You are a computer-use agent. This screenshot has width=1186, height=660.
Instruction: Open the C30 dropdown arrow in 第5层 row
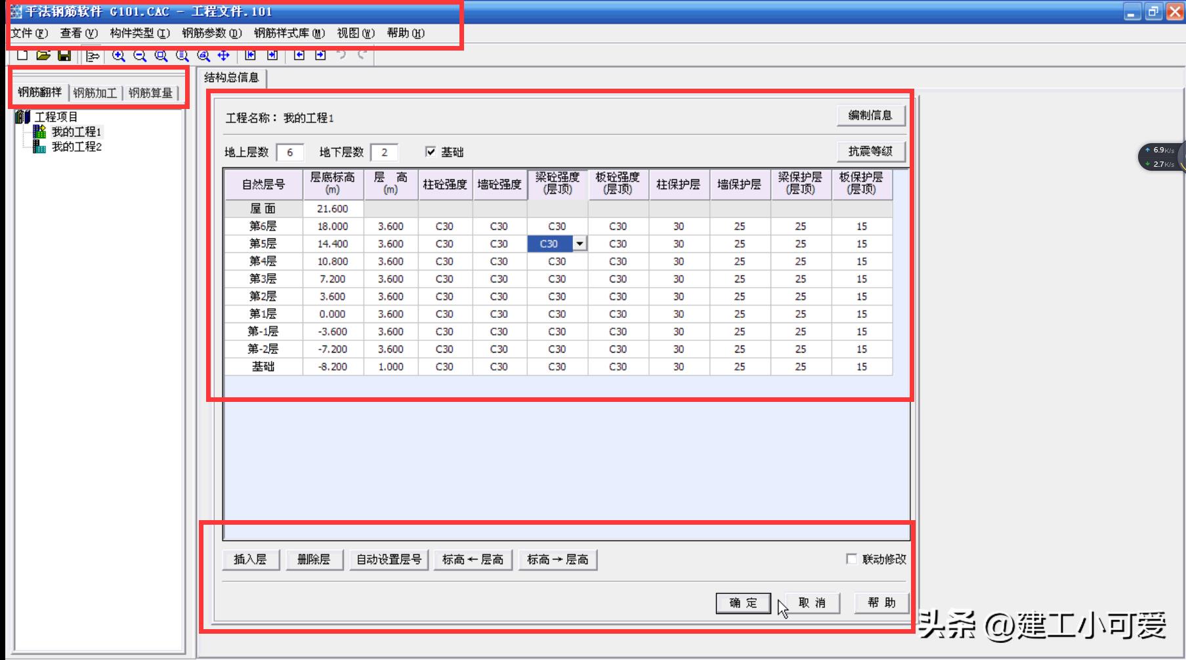point(580,244)
